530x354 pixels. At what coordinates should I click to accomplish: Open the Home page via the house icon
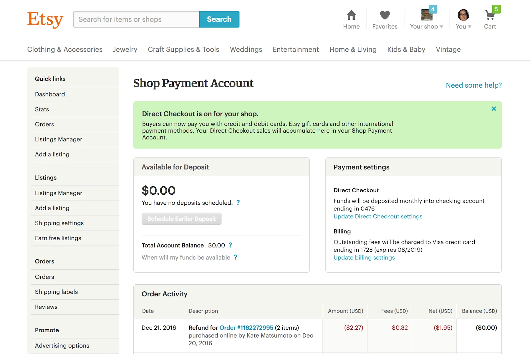351,14
